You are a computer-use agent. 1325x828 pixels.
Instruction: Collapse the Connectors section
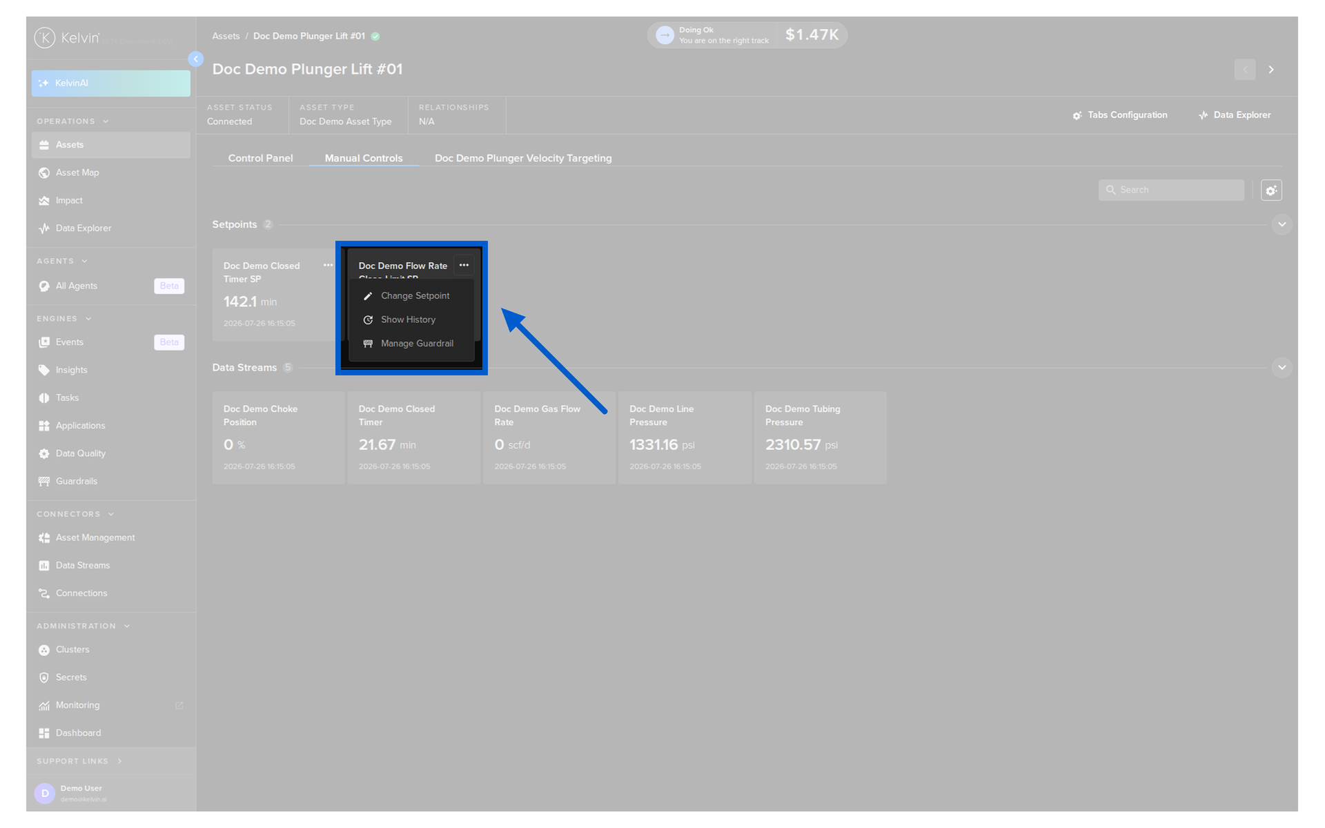[x=111, y=514]
